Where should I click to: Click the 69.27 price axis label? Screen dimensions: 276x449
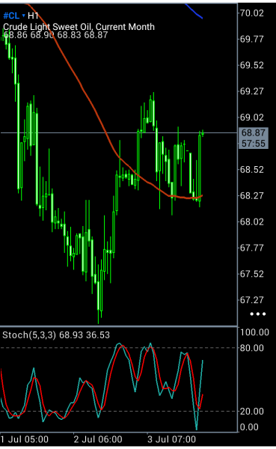[x=251, y=91]
